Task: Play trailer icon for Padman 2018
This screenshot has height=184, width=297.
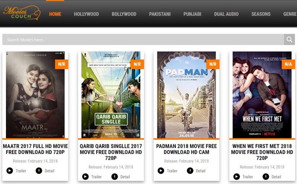Action: (161, 171)
